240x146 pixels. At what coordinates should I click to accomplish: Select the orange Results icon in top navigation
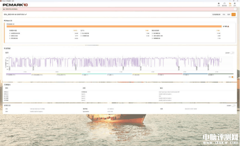tap(230, 4)
